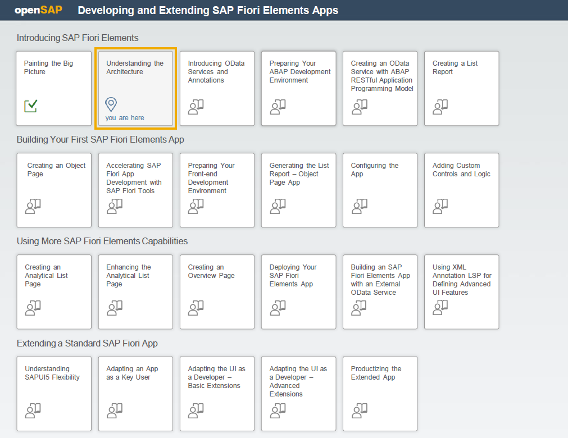Open the Creating an Overview Page title
The height and width of the screenshot is (438, 568).
coord(211,271)
